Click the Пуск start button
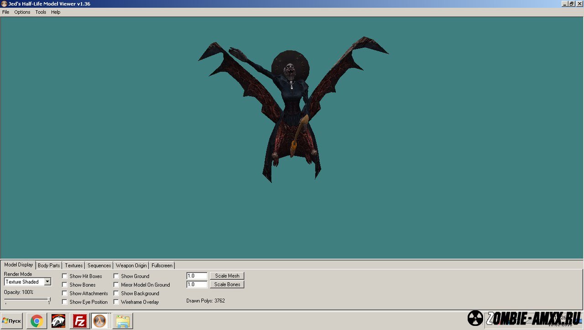The height and width of the screenshot is (330, 584). (x=12, y=321)
